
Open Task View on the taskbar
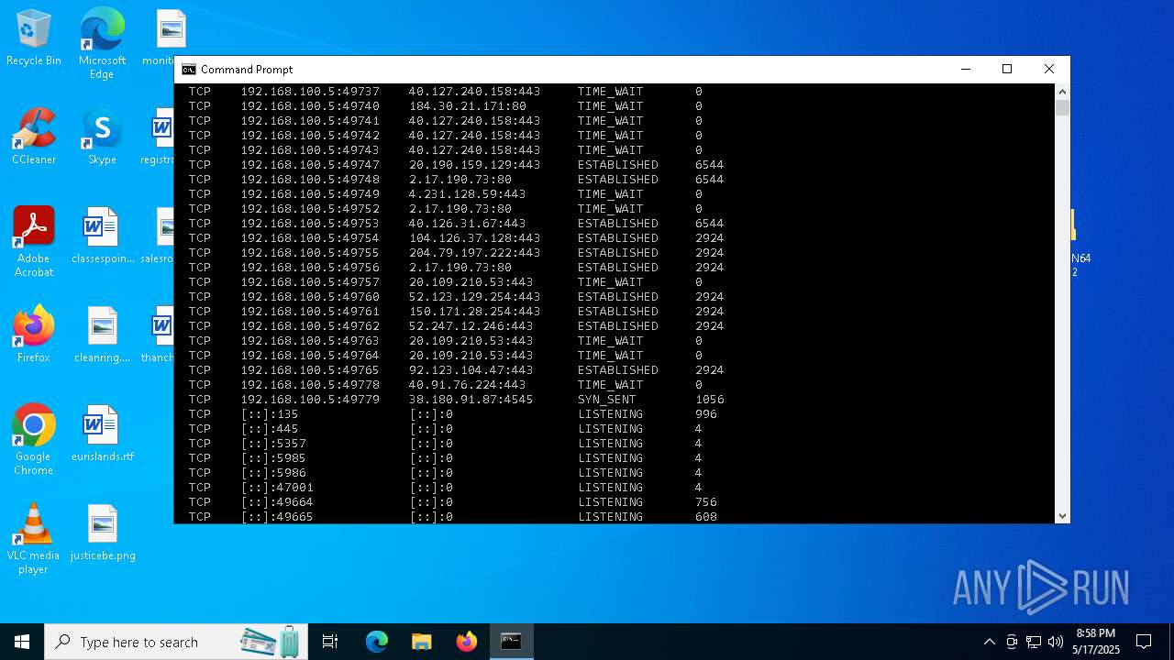point(330,642)
